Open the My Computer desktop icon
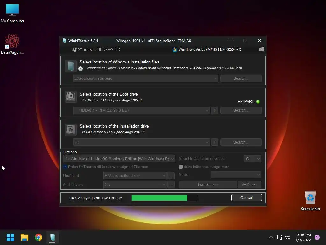Viewport: 326px width, 245px height. 12,13
